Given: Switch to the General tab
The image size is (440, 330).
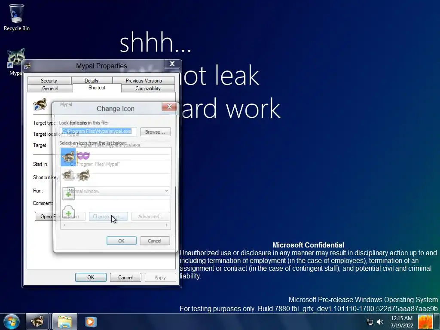Looking at the screenshot, I should pyautogui.click(x=50, y=89).
